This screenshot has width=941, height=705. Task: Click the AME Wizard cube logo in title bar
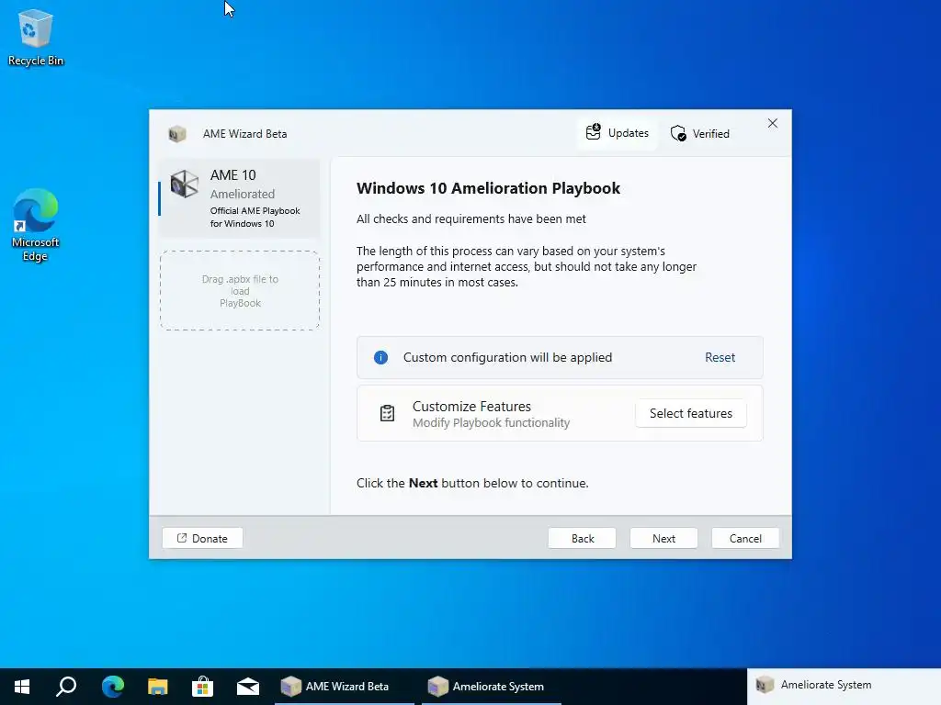[177, 134]
